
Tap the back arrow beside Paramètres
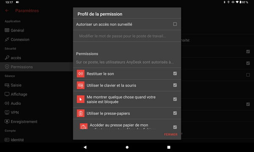coord(7,11)
